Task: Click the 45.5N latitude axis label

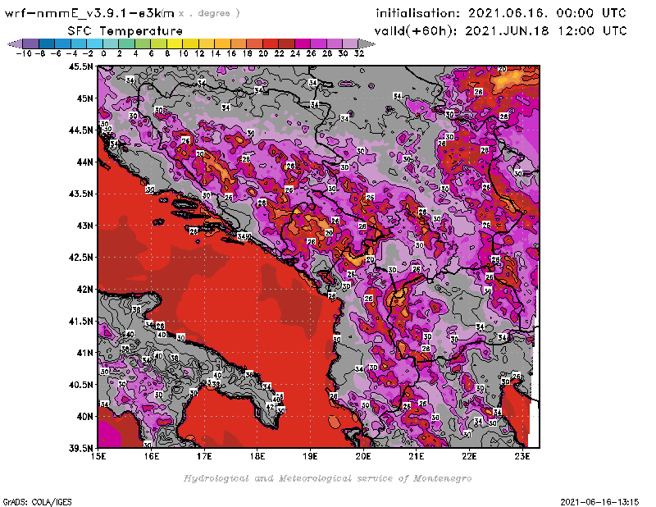Action: point(80,66)
